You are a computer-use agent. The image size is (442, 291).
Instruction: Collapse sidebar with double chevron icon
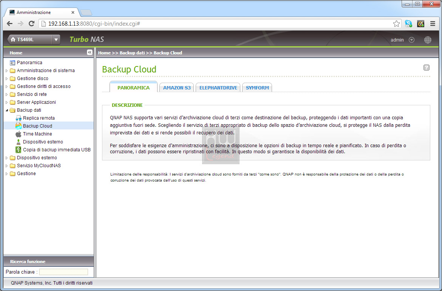[x=90, y=52]
